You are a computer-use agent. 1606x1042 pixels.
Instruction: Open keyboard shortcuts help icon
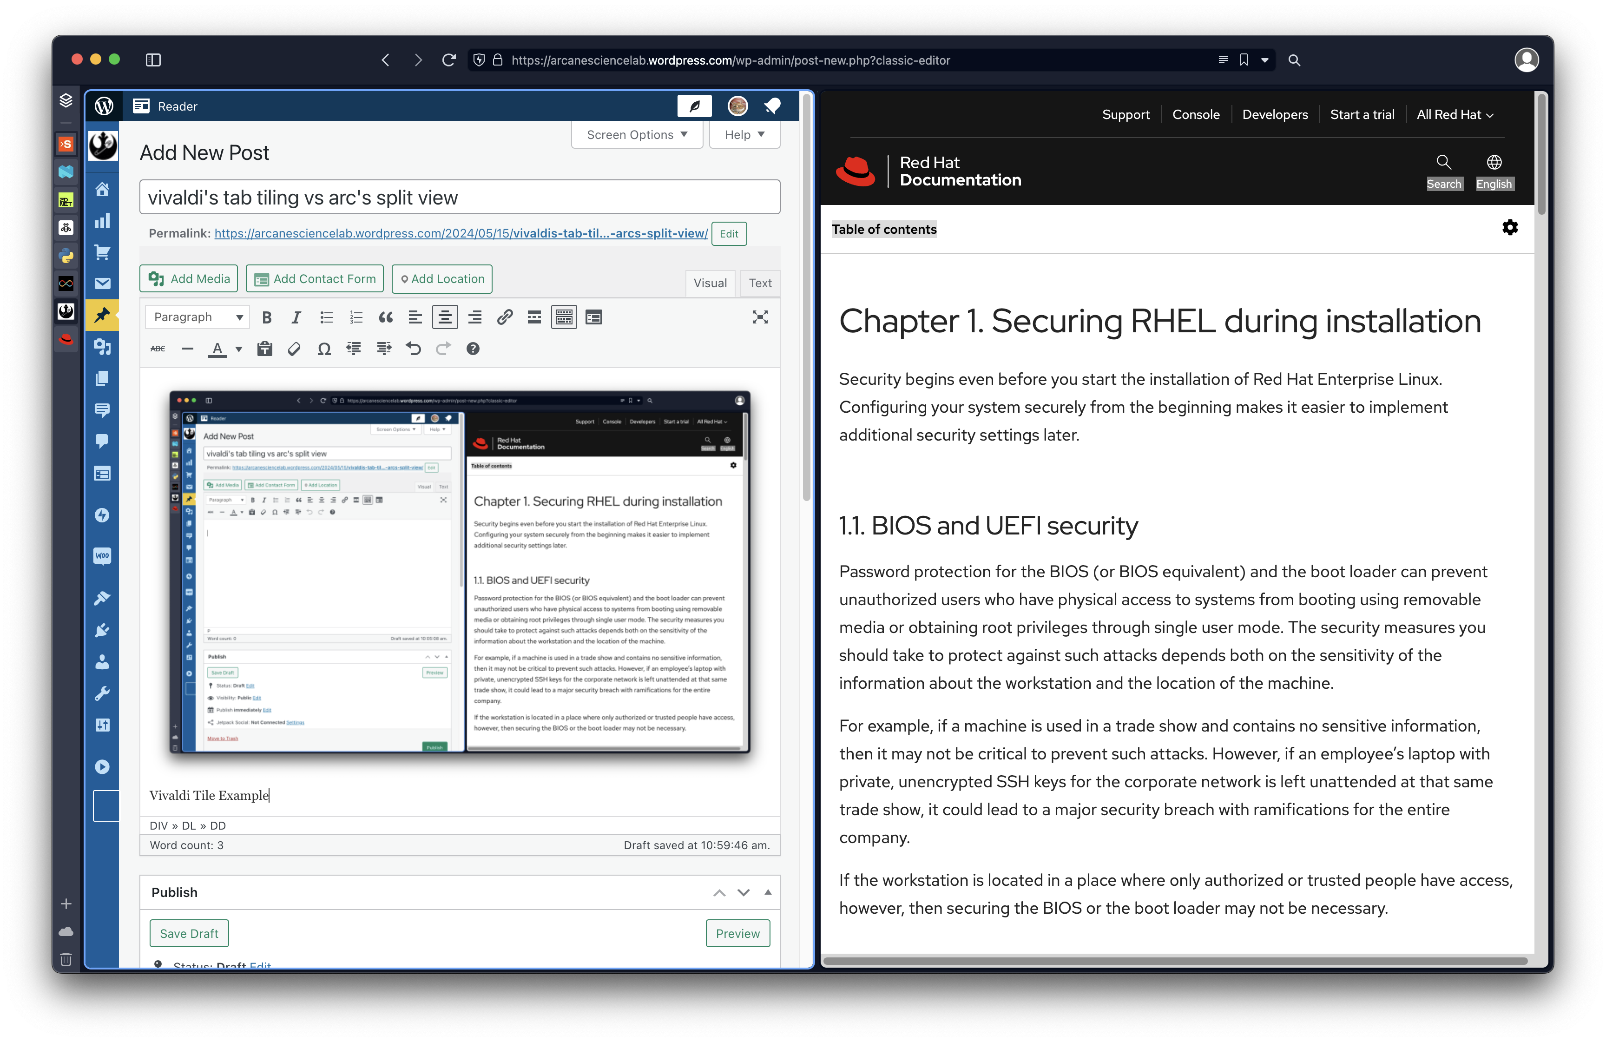pyautogui.click(x=472, y=349)
